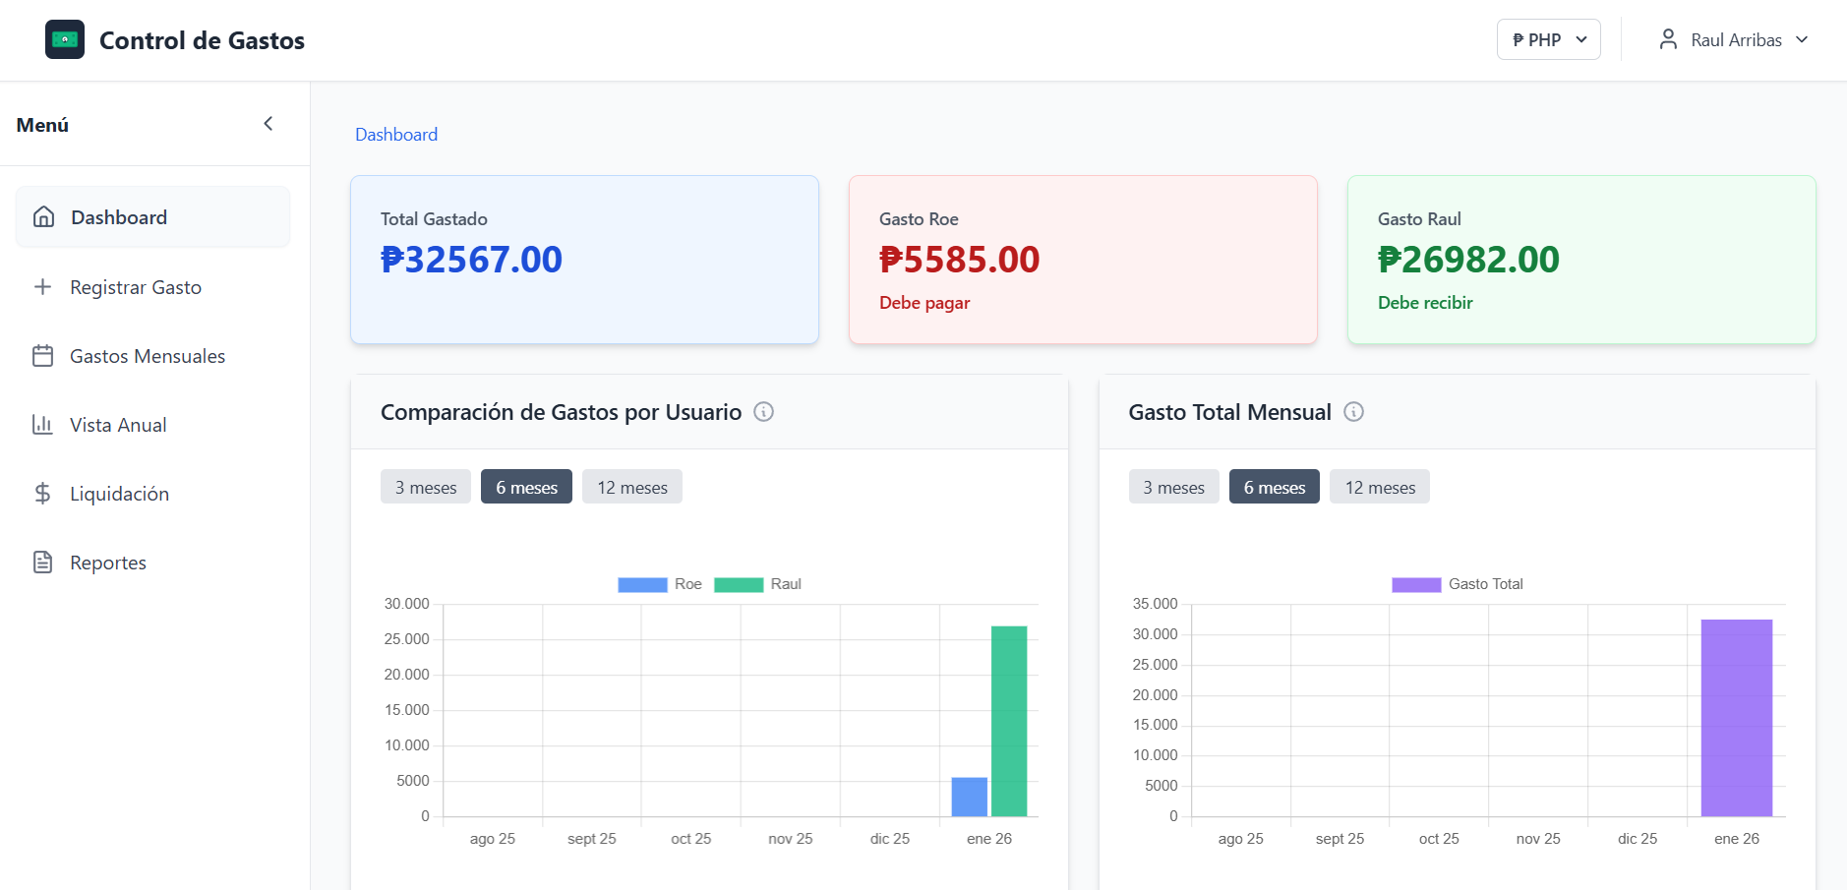Select 12 meses in the Gasto Total Mensual chart
The width and height of the screenshot is (1847, 890).
1380,487
